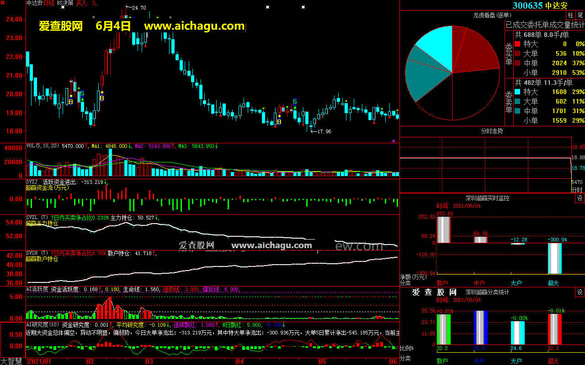Screen dimensions: 585x365
Task: Click the 共 482单 11.3手/单 sell summary
Action: [544, 83]
